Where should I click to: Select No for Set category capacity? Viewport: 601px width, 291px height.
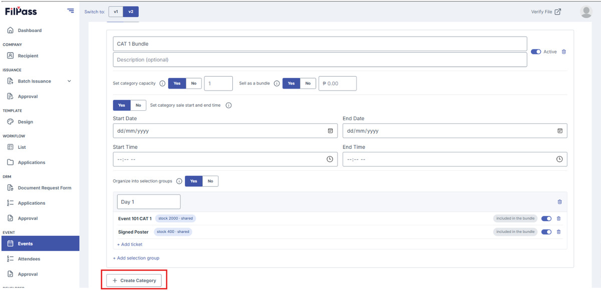(x=194, y=84)
